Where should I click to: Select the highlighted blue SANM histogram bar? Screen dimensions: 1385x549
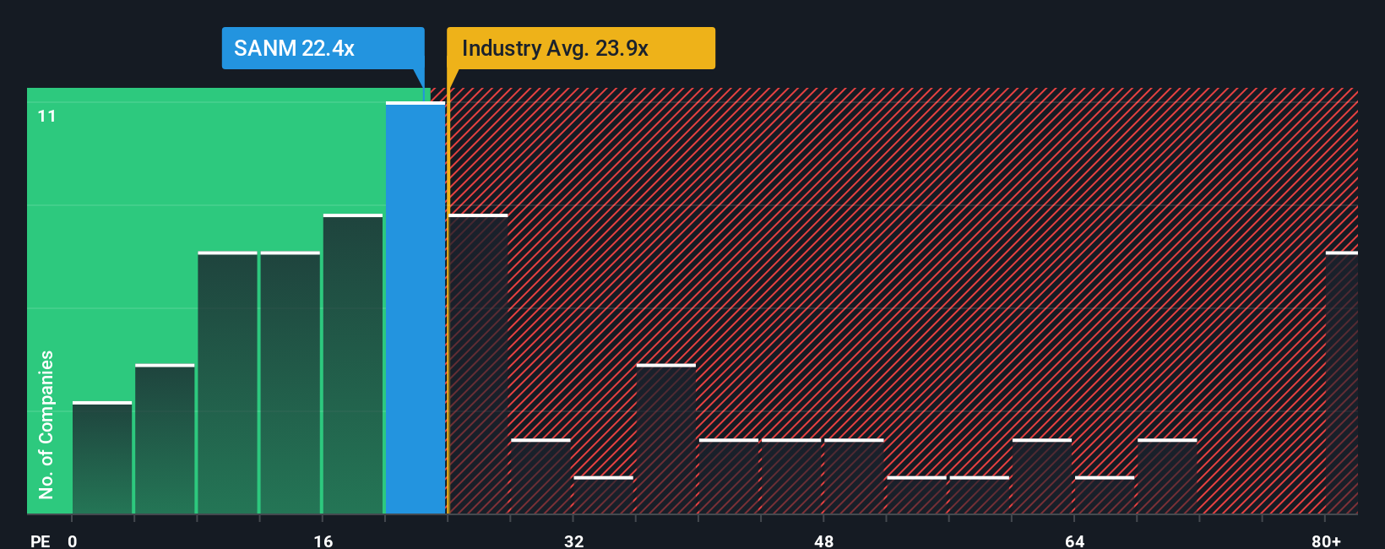415,307
